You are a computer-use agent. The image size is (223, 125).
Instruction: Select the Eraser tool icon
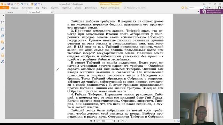pyautogui.click(x=39, y=4)
